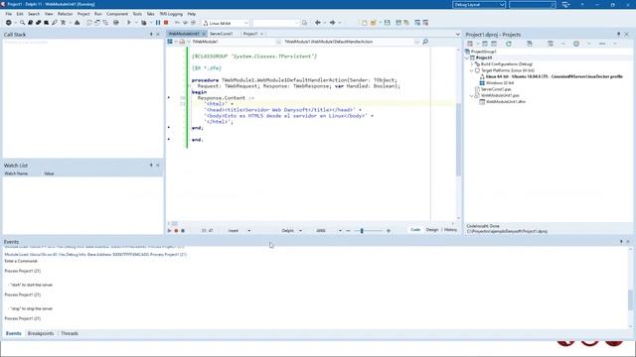
Task: Click the pin icon on Projects panel
Action: [618, 35]
